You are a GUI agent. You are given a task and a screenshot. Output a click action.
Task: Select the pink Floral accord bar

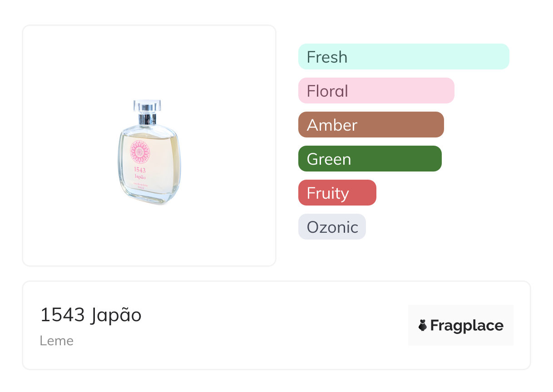pyautogui.click(x=376, y=91)
